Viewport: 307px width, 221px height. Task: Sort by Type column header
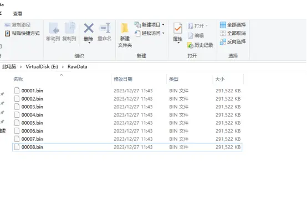(173, 79)
